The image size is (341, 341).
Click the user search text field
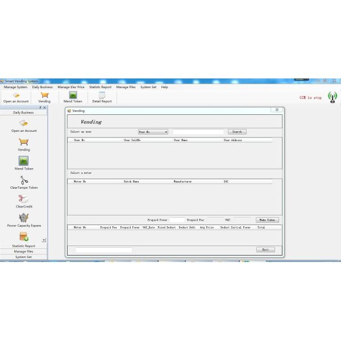[198, 132]
